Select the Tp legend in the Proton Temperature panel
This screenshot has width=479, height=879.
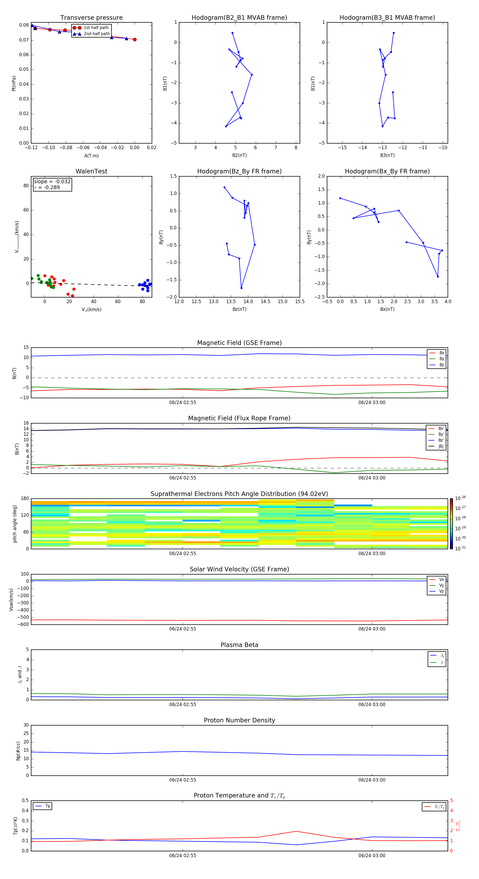click(43, 806)
